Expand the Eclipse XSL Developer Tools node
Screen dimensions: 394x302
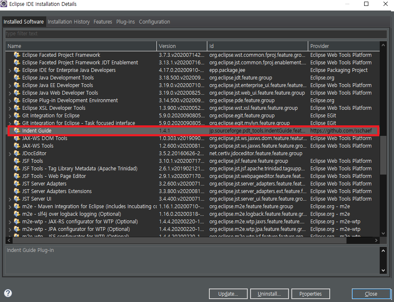coord(10,109)
